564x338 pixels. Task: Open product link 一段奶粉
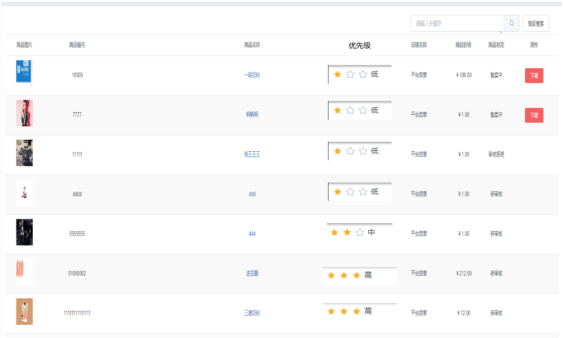click(252, 75)
